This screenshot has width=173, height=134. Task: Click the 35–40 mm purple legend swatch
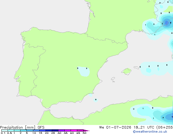(x=67, y=130)
